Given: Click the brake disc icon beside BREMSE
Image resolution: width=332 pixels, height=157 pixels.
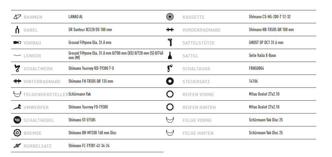Looking at the screenshot, I should pyautogui.click(x=17, y=133).
